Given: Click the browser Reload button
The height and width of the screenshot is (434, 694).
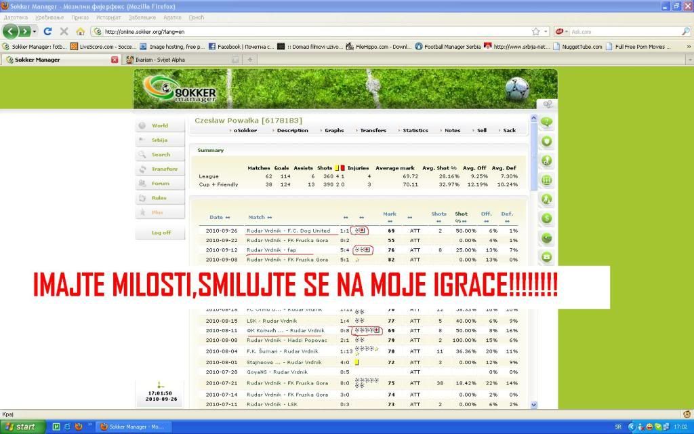Looking at the screenshot, I should pyautogui.click(x=47, y=31).
